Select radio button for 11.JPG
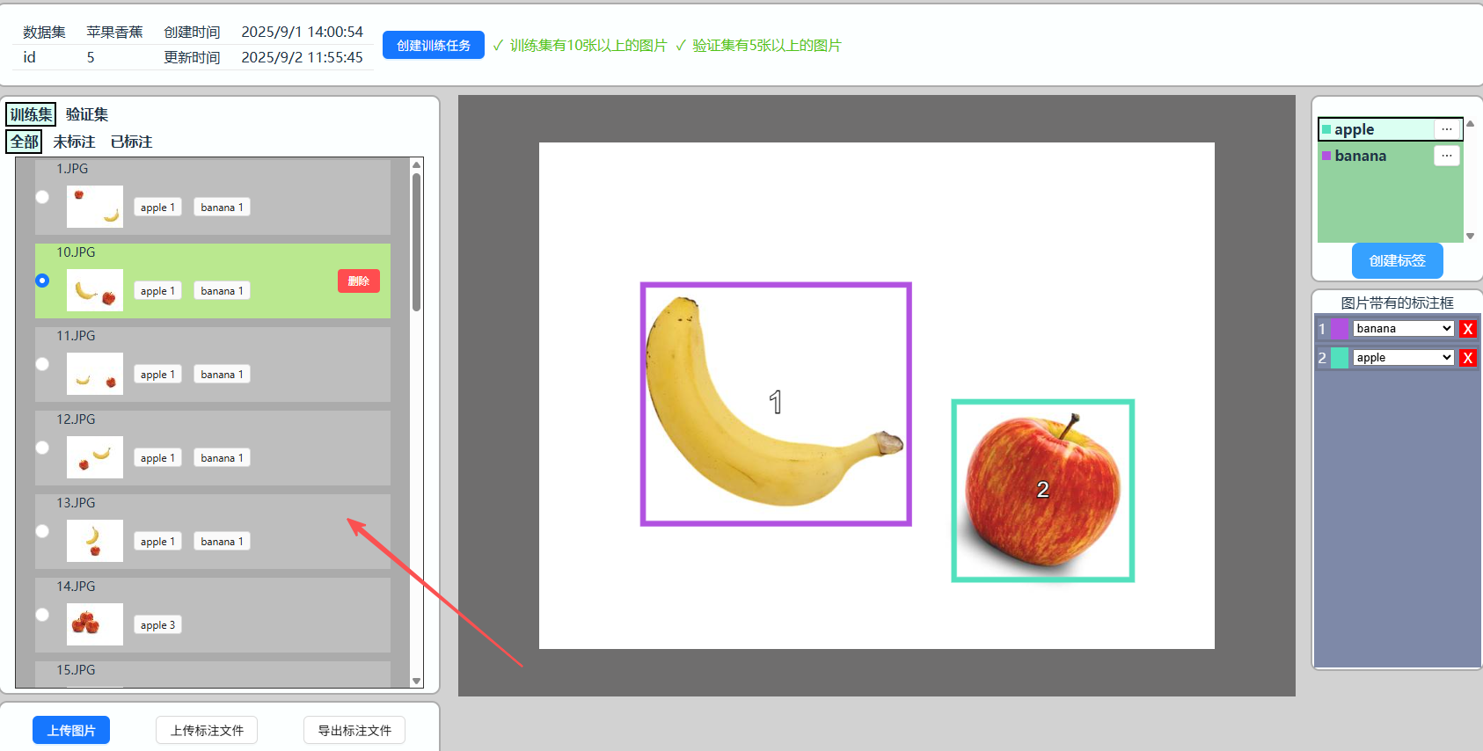1483x751 pixels. (x=42, y=364)
